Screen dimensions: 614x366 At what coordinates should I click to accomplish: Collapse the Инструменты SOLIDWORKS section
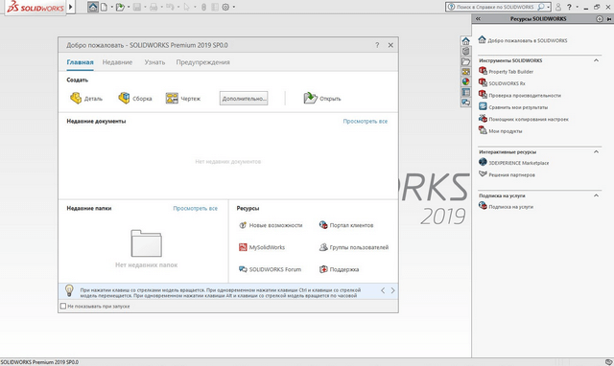[x=596, y=60]
